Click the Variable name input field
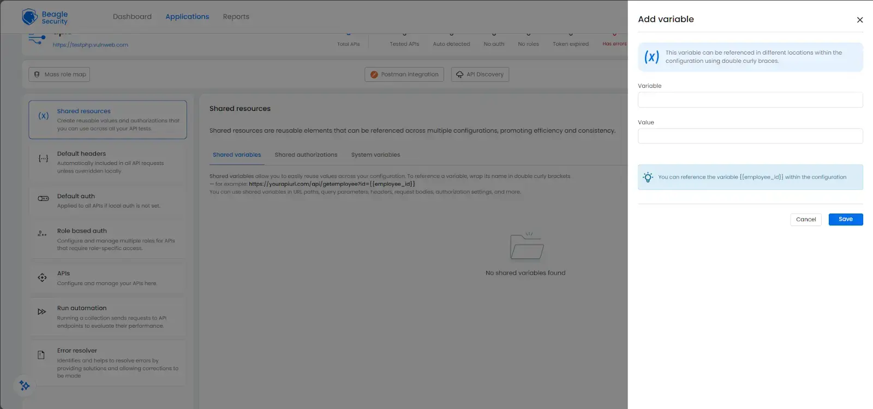The image size is (873, 409). point(750,100)
